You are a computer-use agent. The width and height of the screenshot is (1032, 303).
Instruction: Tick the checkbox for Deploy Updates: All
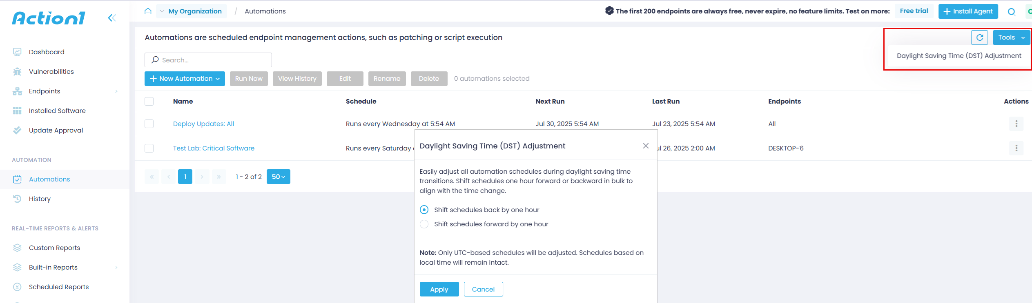click(x=149, y=124)
